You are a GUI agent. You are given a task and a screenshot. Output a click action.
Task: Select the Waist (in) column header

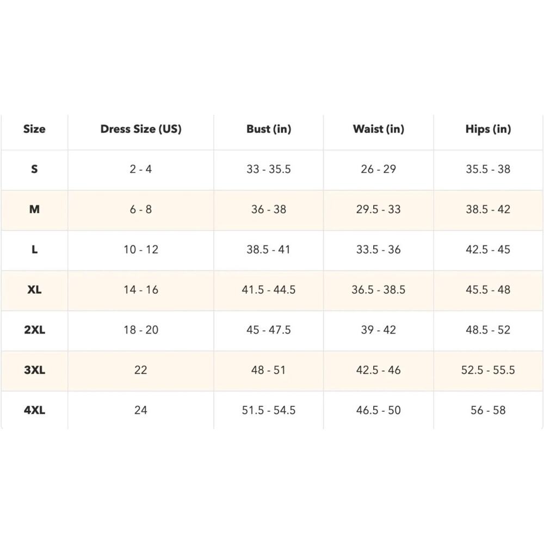click(x=379, y=129)
